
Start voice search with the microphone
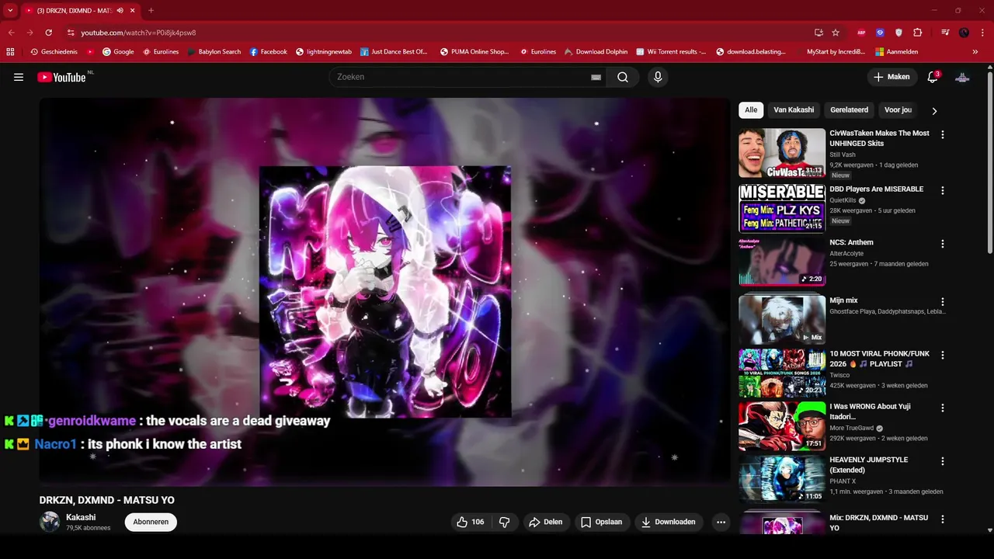[658, 77]
